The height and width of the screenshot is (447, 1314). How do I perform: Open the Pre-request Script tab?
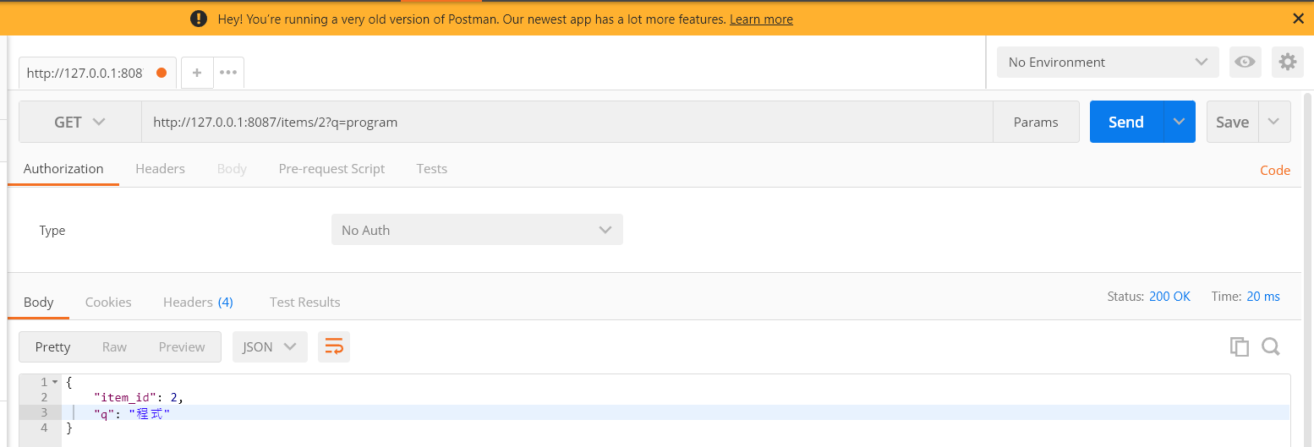tap(331, 168)
